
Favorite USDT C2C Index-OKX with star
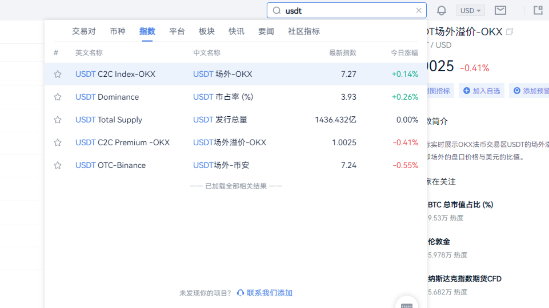pos(58,74)
